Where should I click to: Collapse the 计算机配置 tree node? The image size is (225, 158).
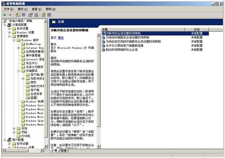click(x=5, y=25)
